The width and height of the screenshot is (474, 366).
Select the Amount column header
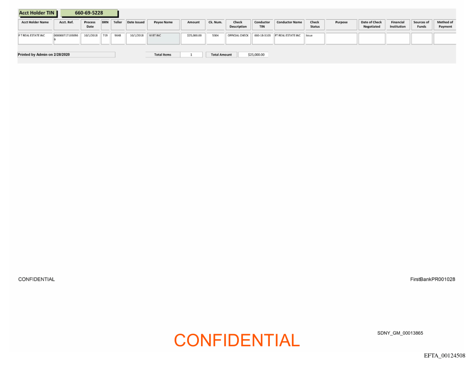click(193, 22)
